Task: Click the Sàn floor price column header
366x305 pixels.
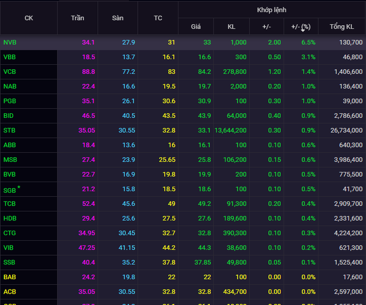Action: coord(118,18)
